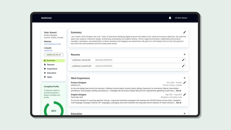Select Summary in sidebar navigation
Image resolution: width=231 pixels, height=130 pixels.
pos(54,60)
